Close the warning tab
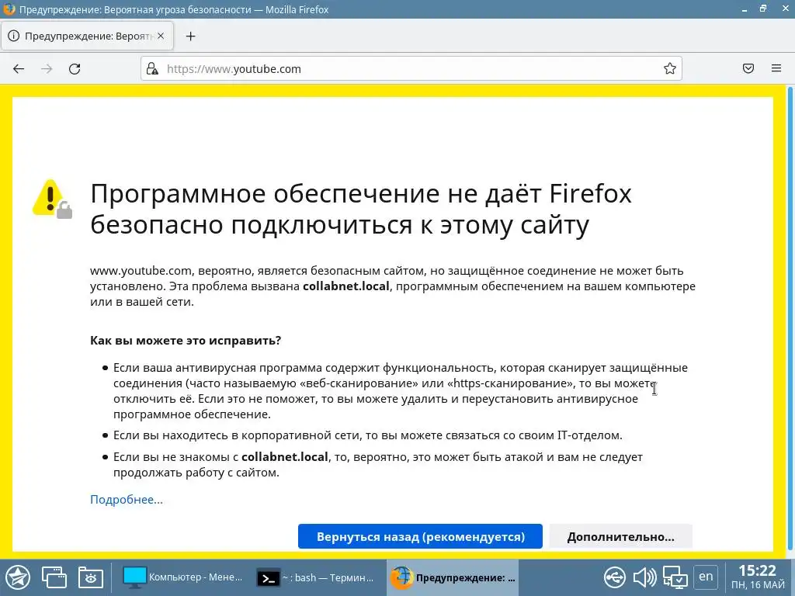 161,36
